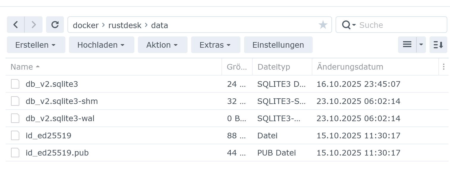Image resolution: width=450 pixels, height=173 pixels.
Task: Expand the Hochladen upload menu
Action: pos(101,45)
